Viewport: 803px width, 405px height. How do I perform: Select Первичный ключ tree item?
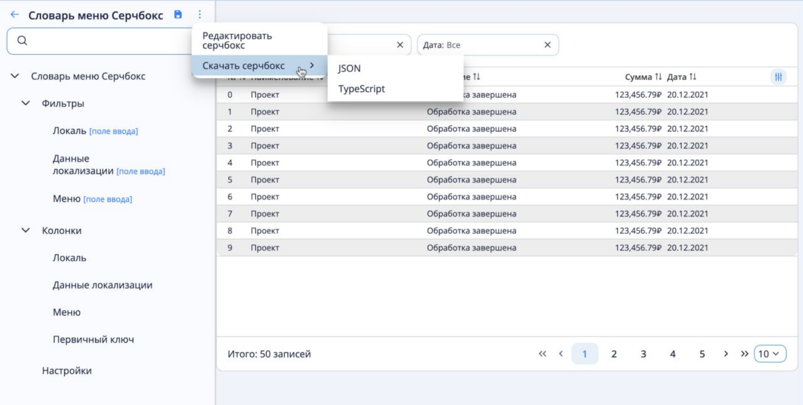94,339
